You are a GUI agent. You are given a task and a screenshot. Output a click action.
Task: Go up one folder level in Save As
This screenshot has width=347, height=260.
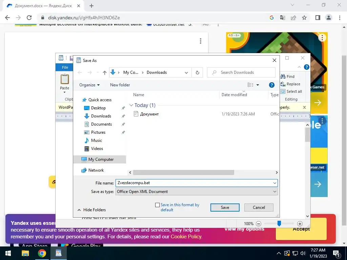pos(105,72)
